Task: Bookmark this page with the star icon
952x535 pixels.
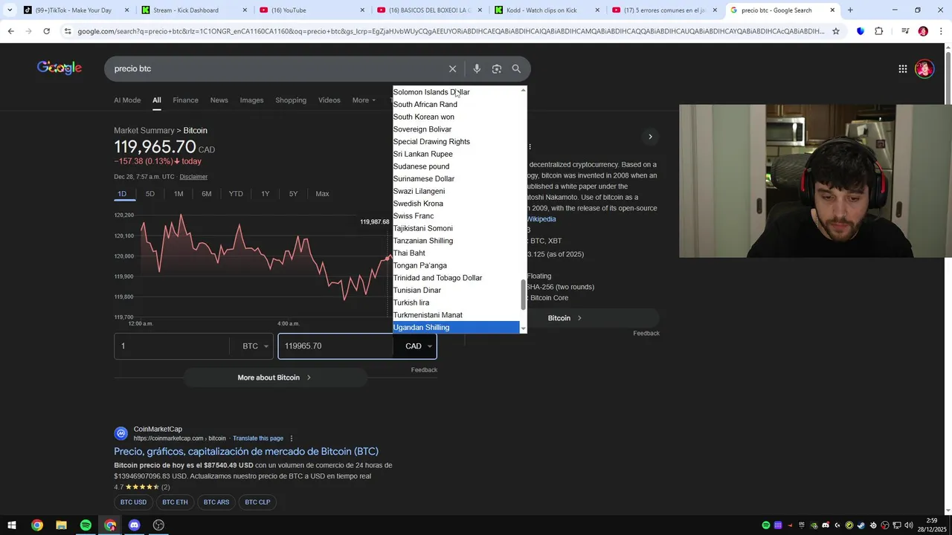Action: point(836,31)
